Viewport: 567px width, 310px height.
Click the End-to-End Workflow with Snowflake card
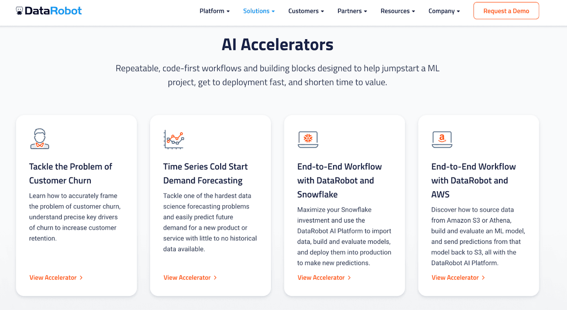344,205
